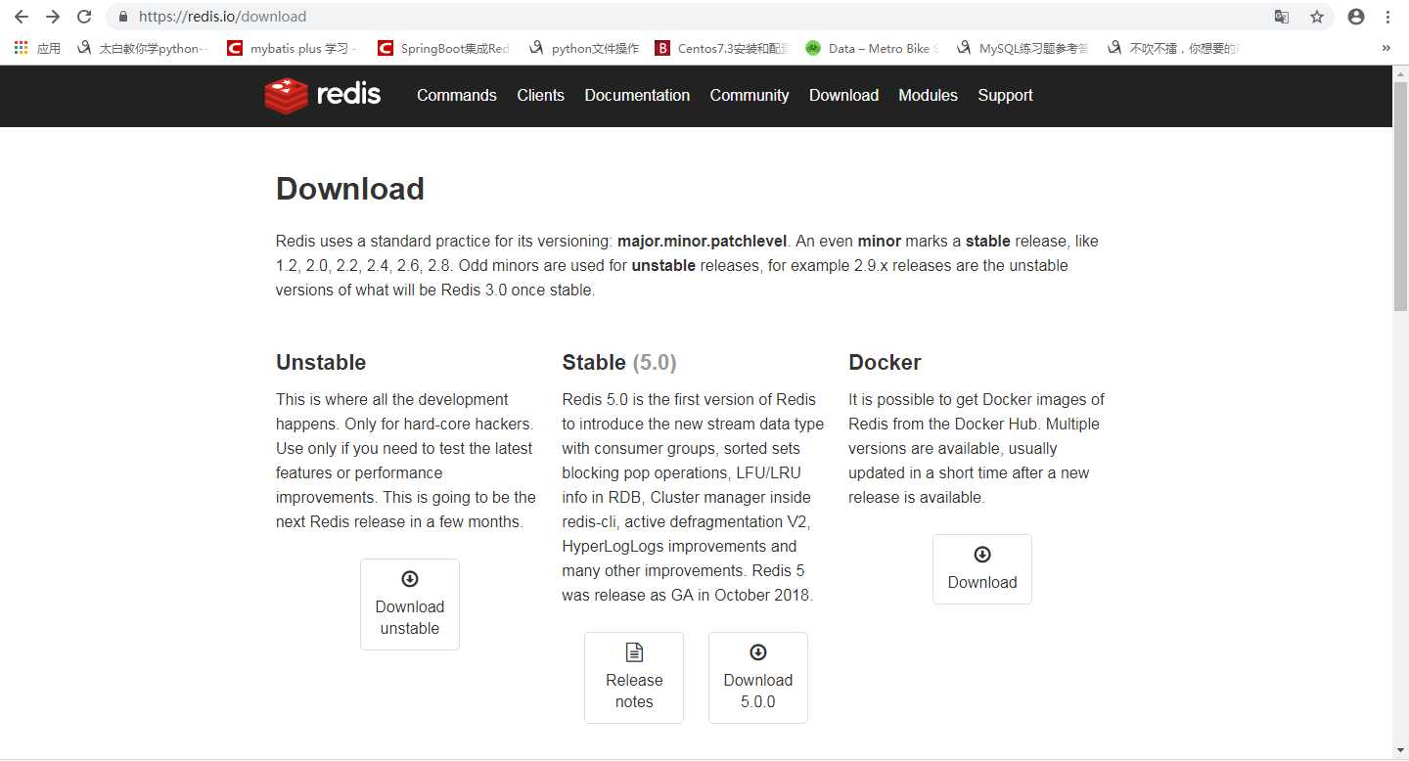This screenshot has width=1409, height=761.
Task: Open the Documentation nav item
Action: pos(637,95)
